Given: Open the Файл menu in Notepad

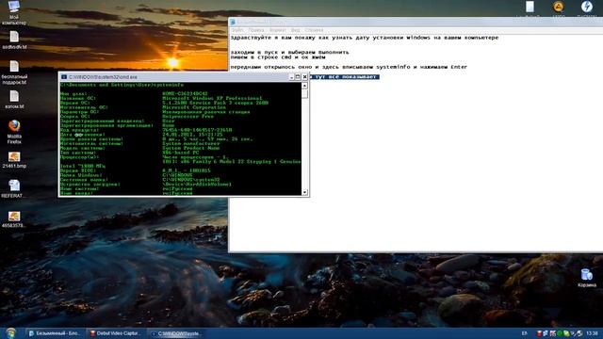Looking at the screenshot, I should 237,30.
